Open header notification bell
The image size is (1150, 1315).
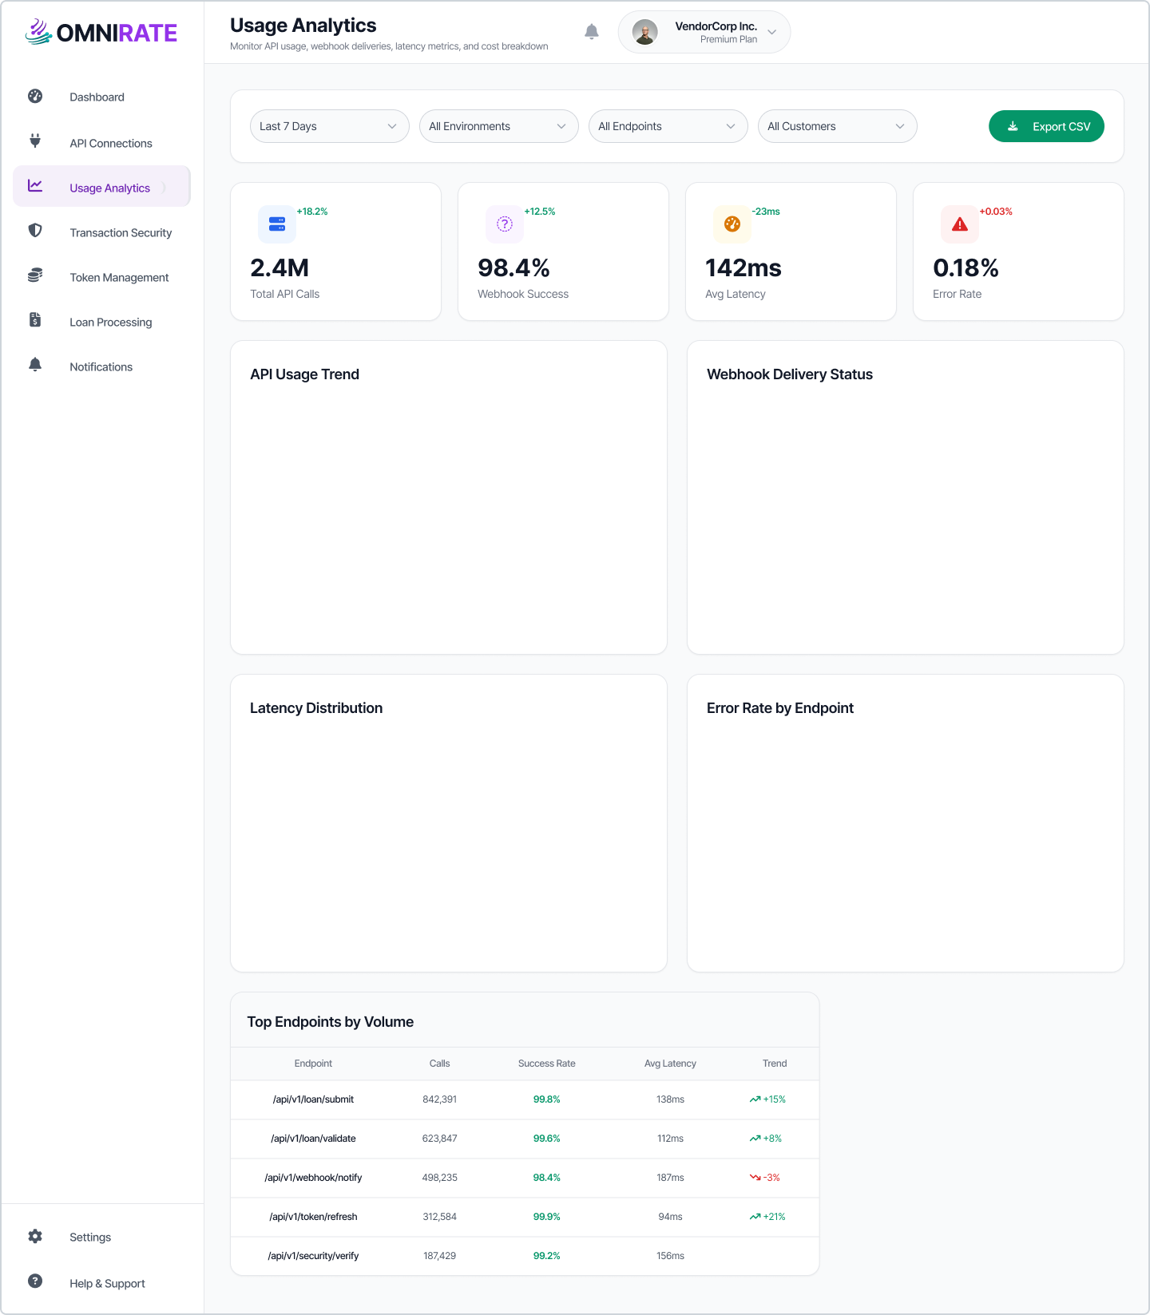pos(592,32)
